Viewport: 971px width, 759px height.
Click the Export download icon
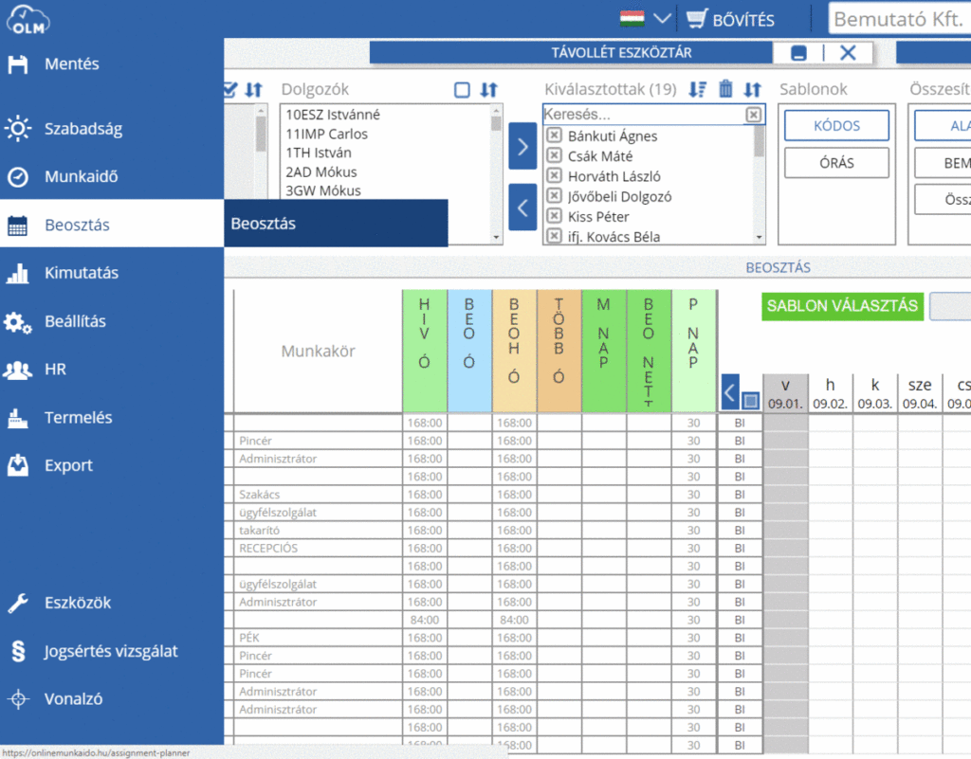(17, 465)
